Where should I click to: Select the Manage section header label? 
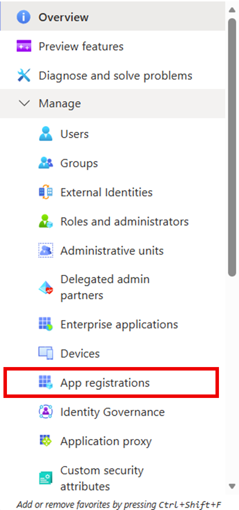coord(60,103)
